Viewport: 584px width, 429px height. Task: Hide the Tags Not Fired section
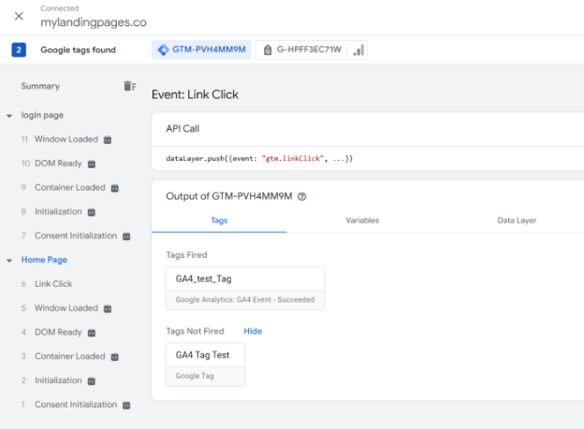coord(253,331)
